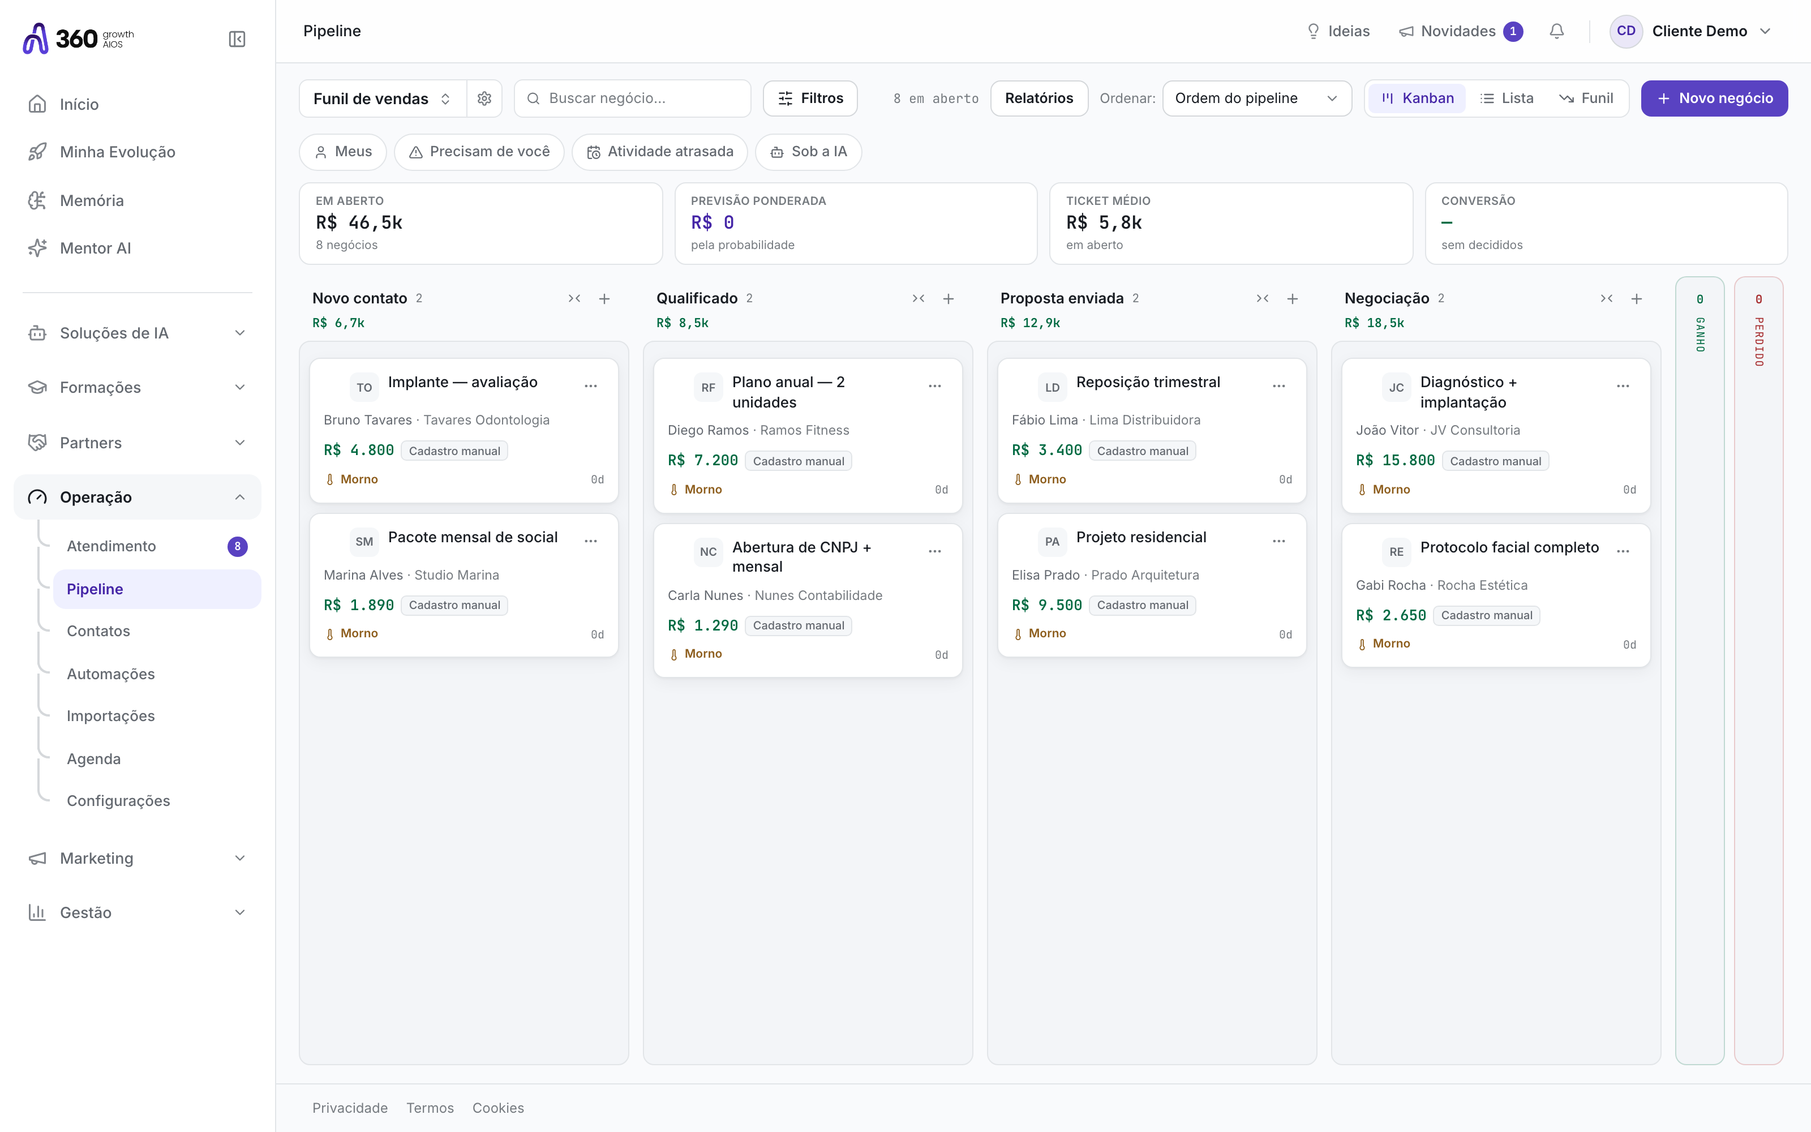Expand Soluções de IA section
Screen dimensions: 1811x1132
tap(138, 333)
